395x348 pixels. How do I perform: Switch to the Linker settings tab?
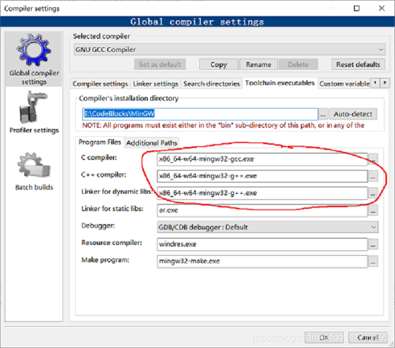(x=156, y=84)
